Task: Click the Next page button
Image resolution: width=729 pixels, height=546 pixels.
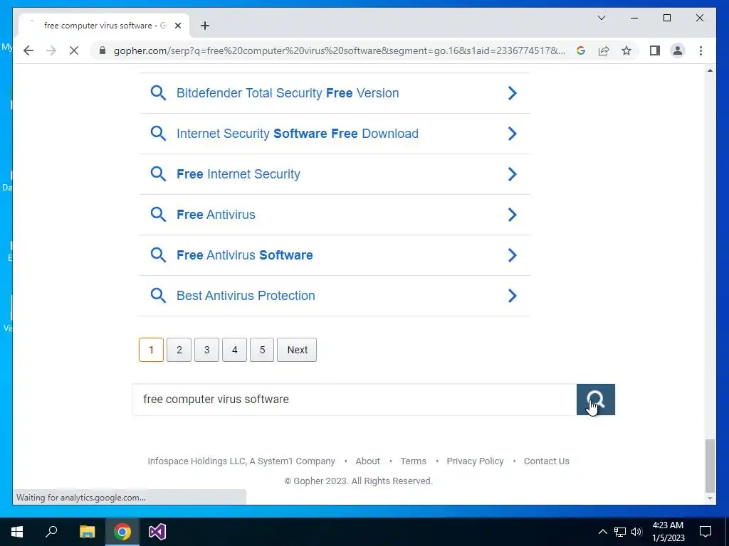Action: pyautogui.click(x=297, y=350)
